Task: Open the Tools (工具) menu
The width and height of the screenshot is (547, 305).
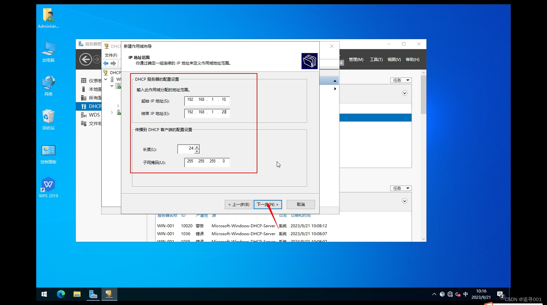Action: 376,60
